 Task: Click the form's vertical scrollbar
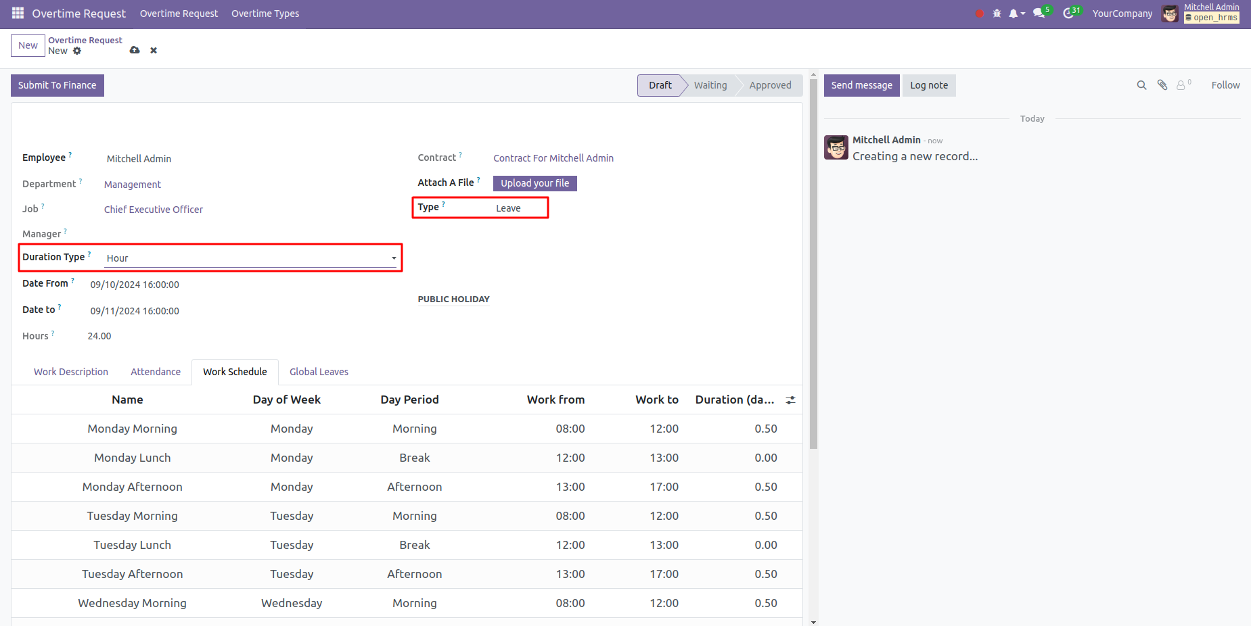pos(813,270)
